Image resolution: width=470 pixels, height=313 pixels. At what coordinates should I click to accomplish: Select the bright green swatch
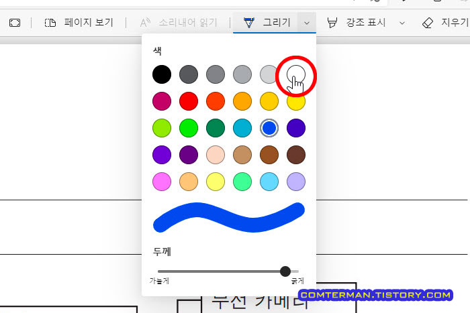(189, 128)
